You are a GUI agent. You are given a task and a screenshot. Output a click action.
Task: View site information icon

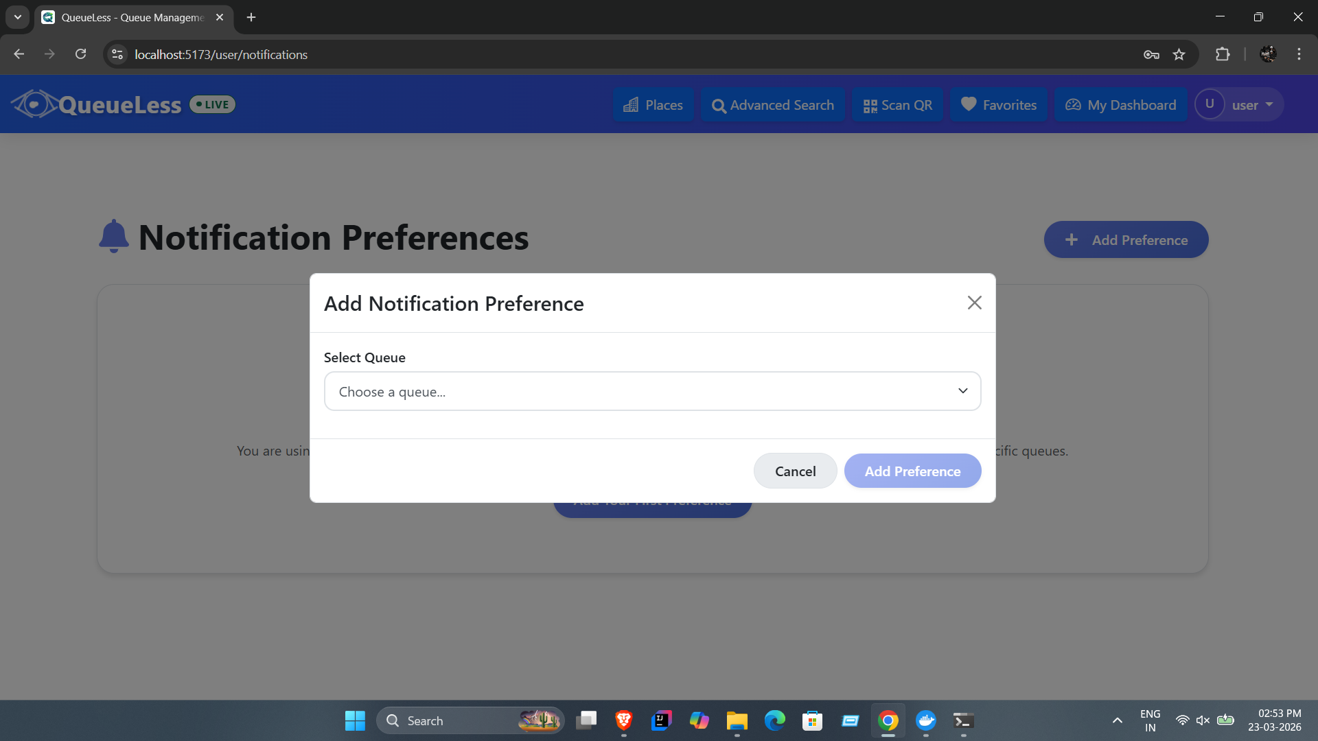click(x=117, y=54)
